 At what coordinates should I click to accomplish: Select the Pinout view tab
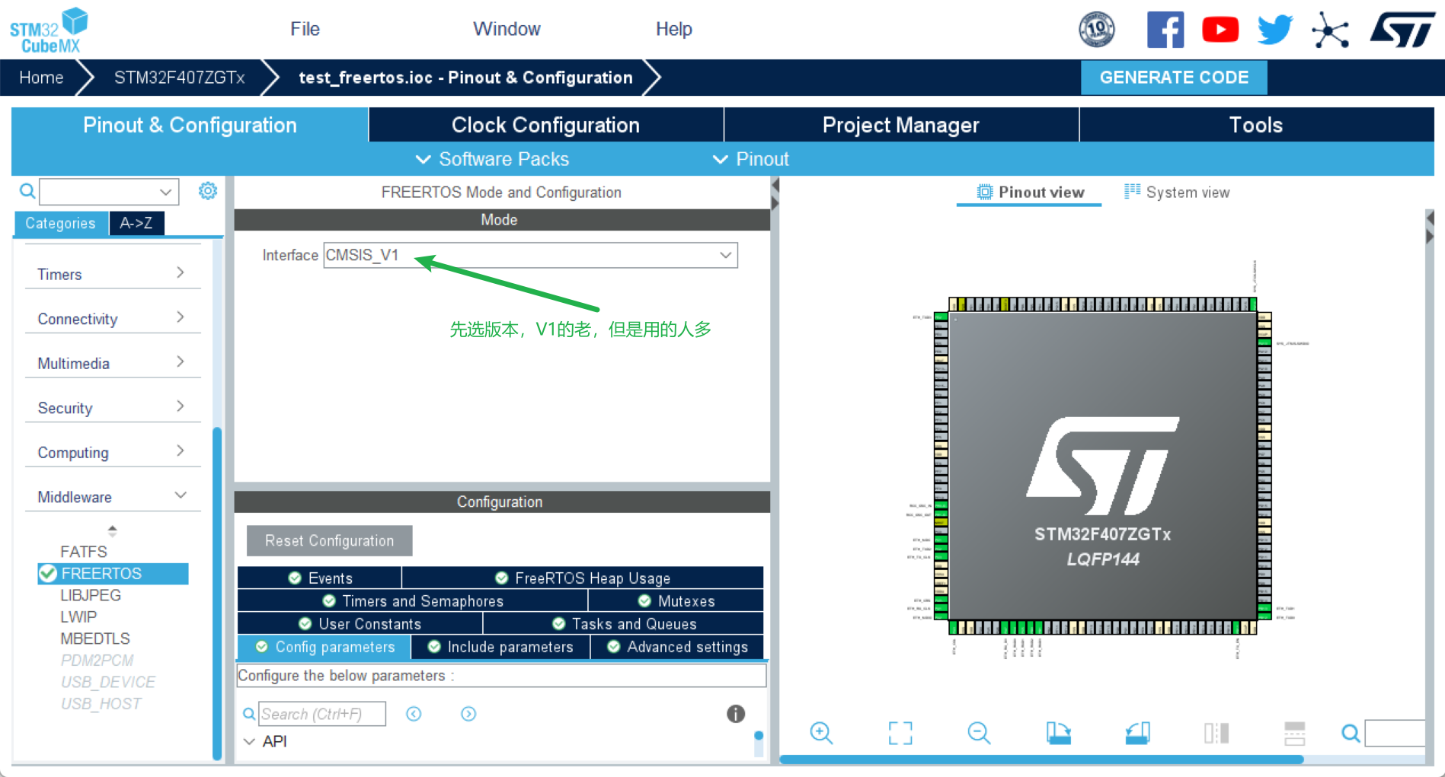[x=1030, y=192]
